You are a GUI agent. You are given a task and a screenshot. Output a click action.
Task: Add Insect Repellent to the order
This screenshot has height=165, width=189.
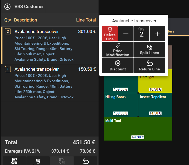point(155,105)
